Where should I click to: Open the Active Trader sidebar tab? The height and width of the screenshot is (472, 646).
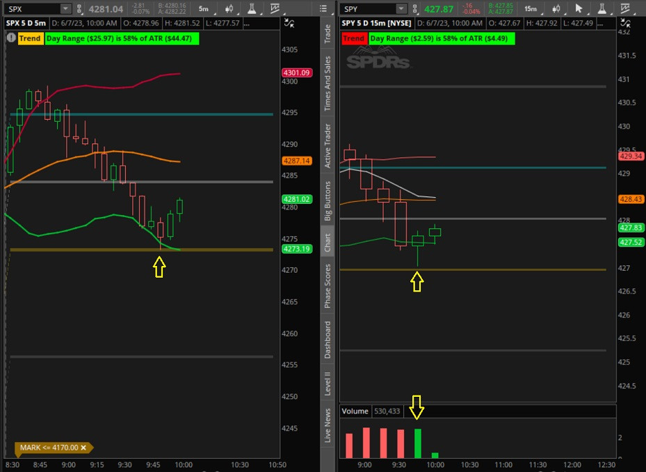(x=328, y=146)
